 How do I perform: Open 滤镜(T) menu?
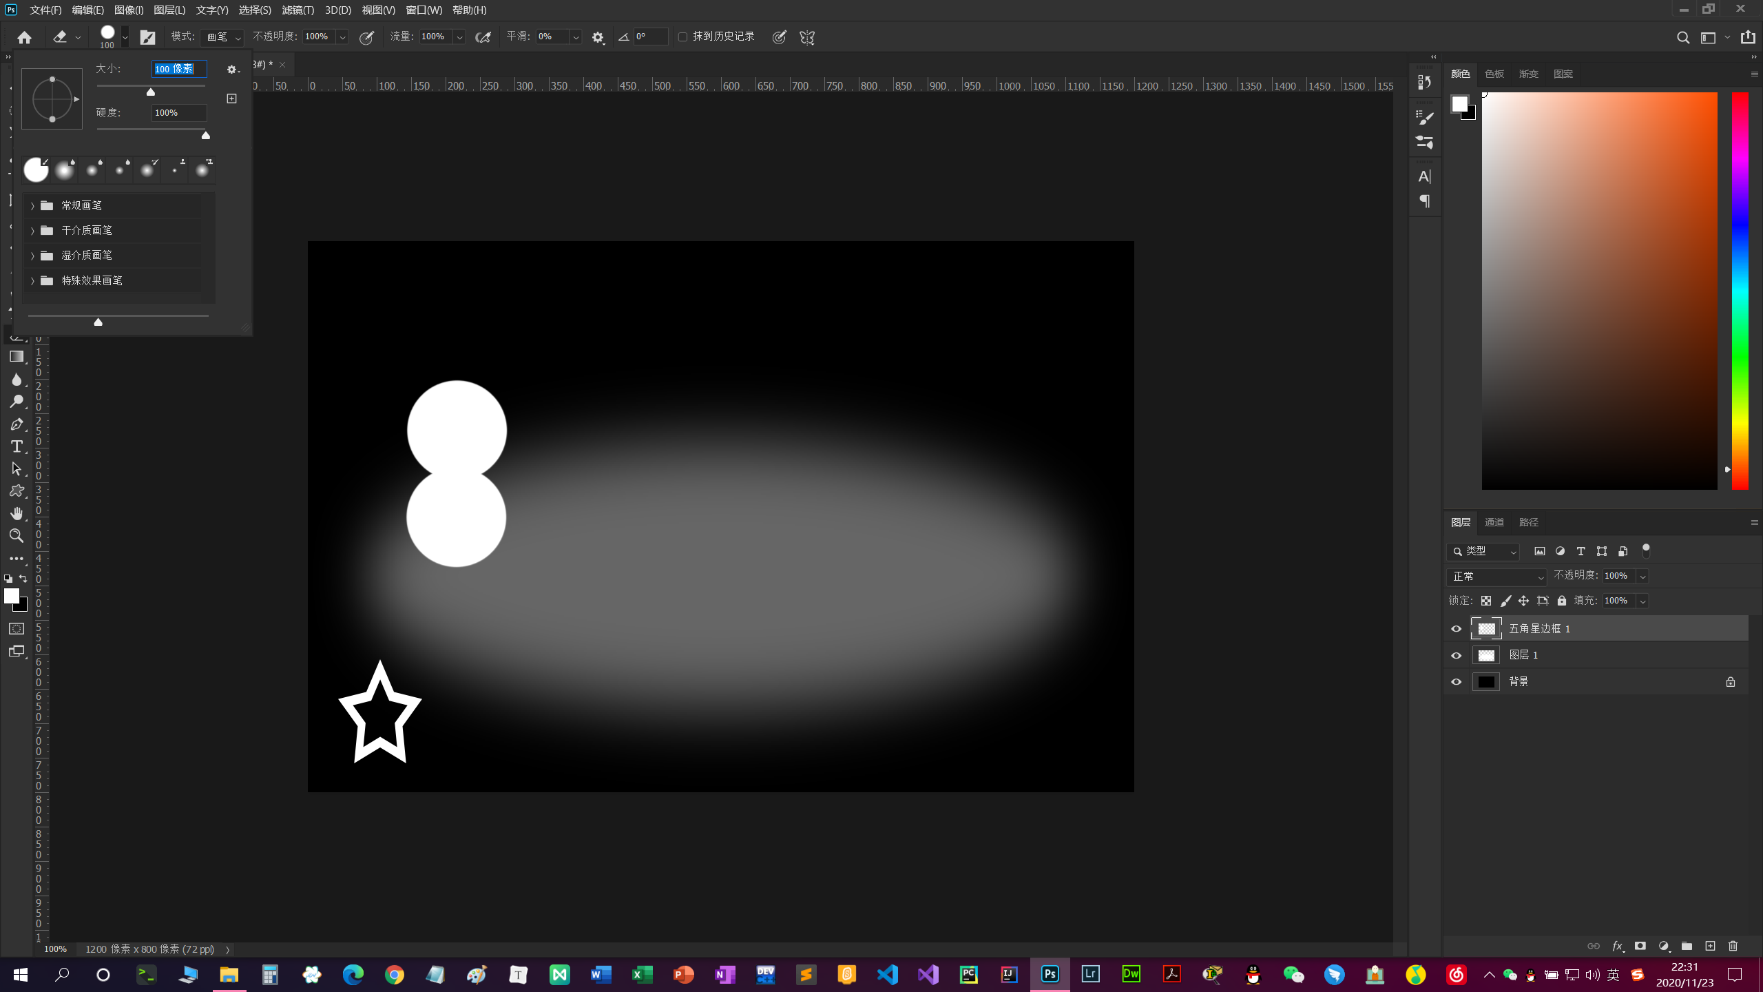click(x=298, y=10)
